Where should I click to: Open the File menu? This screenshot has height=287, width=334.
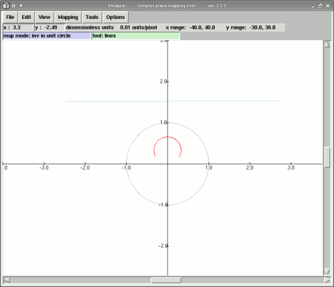pyautogui.click(x=10, y=17)
